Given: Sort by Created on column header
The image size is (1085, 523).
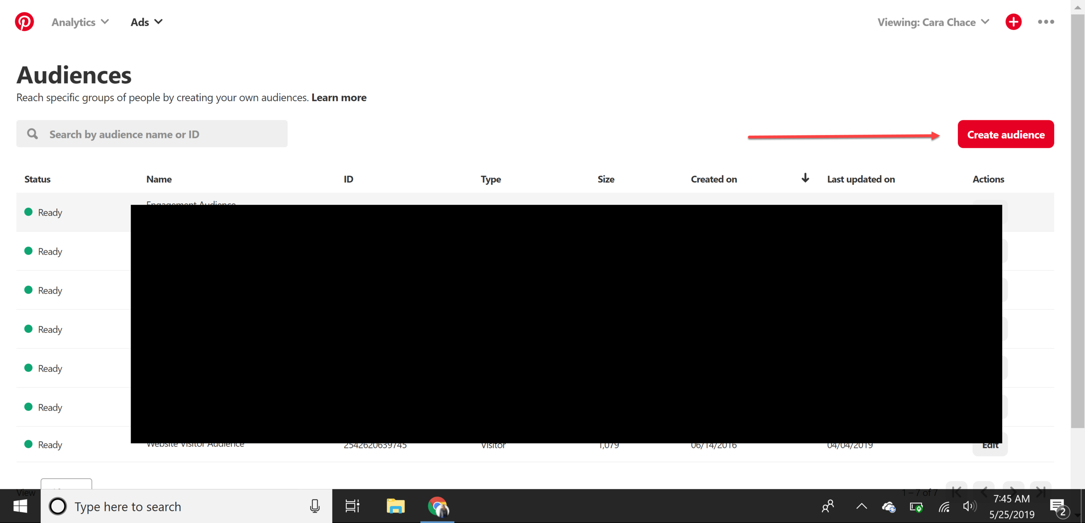Looking at the screenshot, I should coord(713,179).
